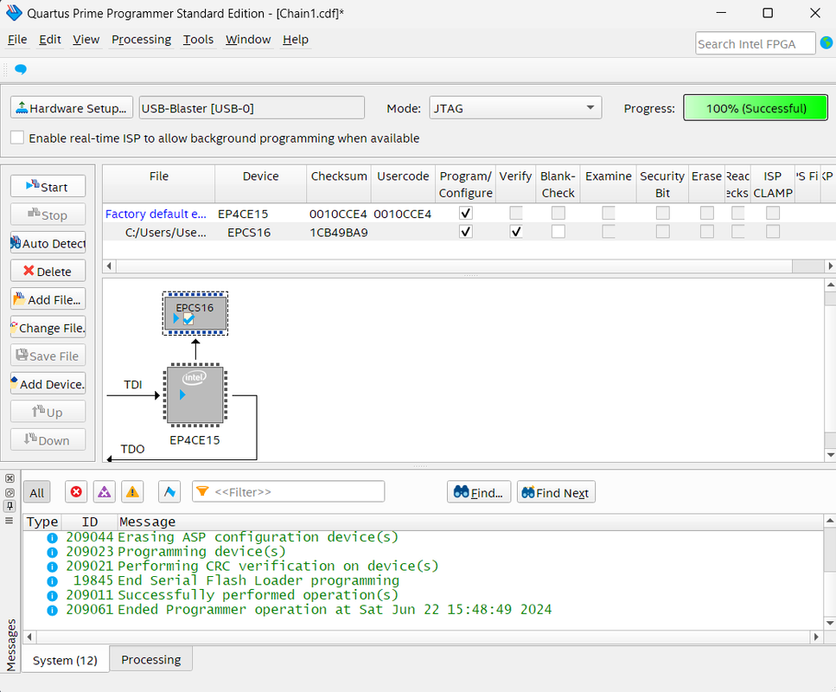The width and height of the screenshot is (836, 692).
Task: Open Hardware Setup dialog
Action: (x=72, y=108)
